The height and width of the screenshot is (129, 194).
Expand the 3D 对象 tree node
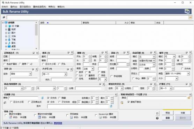coord(6,26)
